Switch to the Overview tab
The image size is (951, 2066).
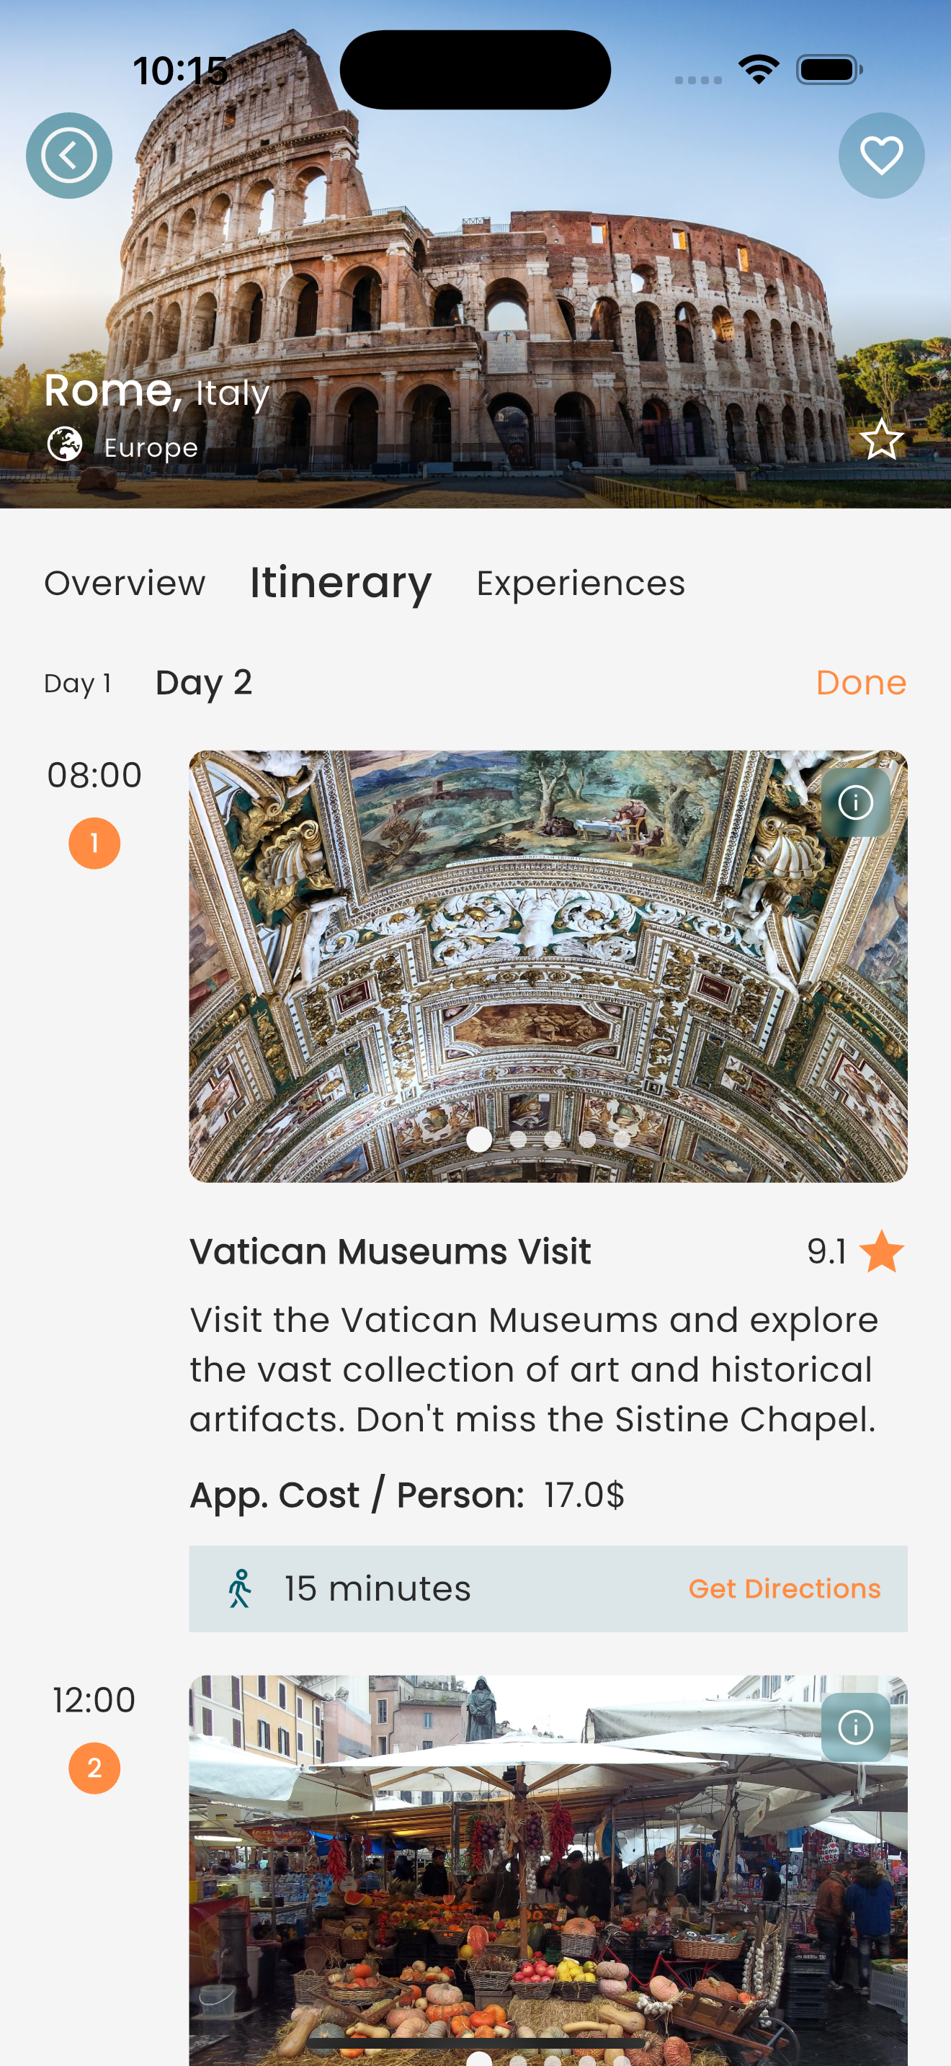(x=125, y=583)
